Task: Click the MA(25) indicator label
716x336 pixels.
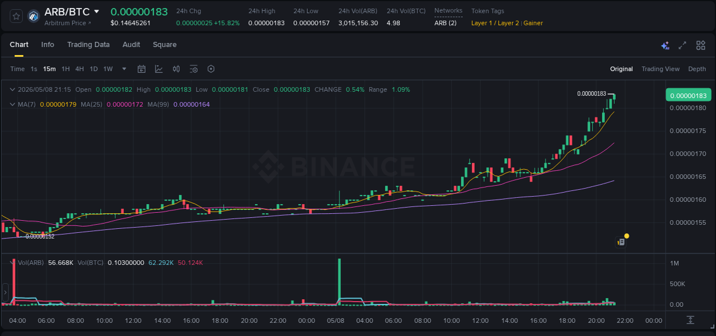Action: pos(92,104)
